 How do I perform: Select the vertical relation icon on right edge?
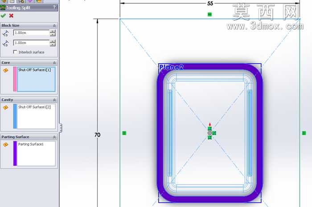tap(304, 133)
